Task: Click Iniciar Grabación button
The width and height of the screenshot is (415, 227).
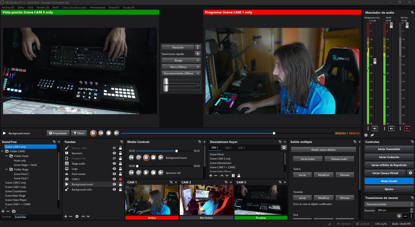Action: pos(389,157)
